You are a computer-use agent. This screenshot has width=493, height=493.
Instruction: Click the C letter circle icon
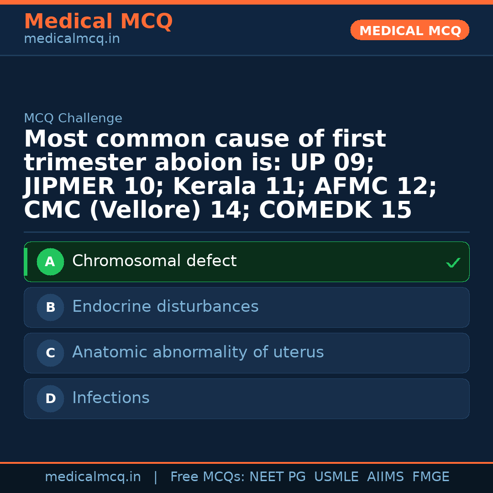click(x=50, y=353)
